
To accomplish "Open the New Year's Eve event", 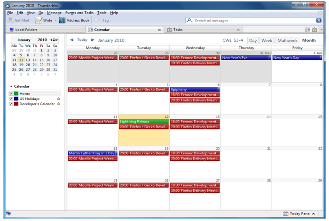I will [246, 58].
